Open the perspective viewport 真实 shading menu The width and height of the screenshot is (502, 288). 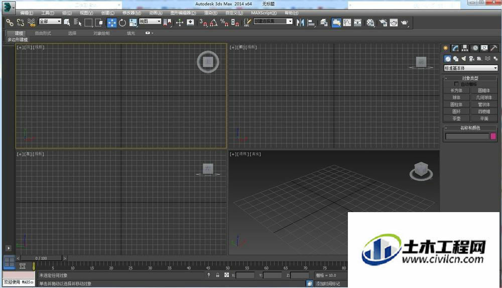[256, 154]
